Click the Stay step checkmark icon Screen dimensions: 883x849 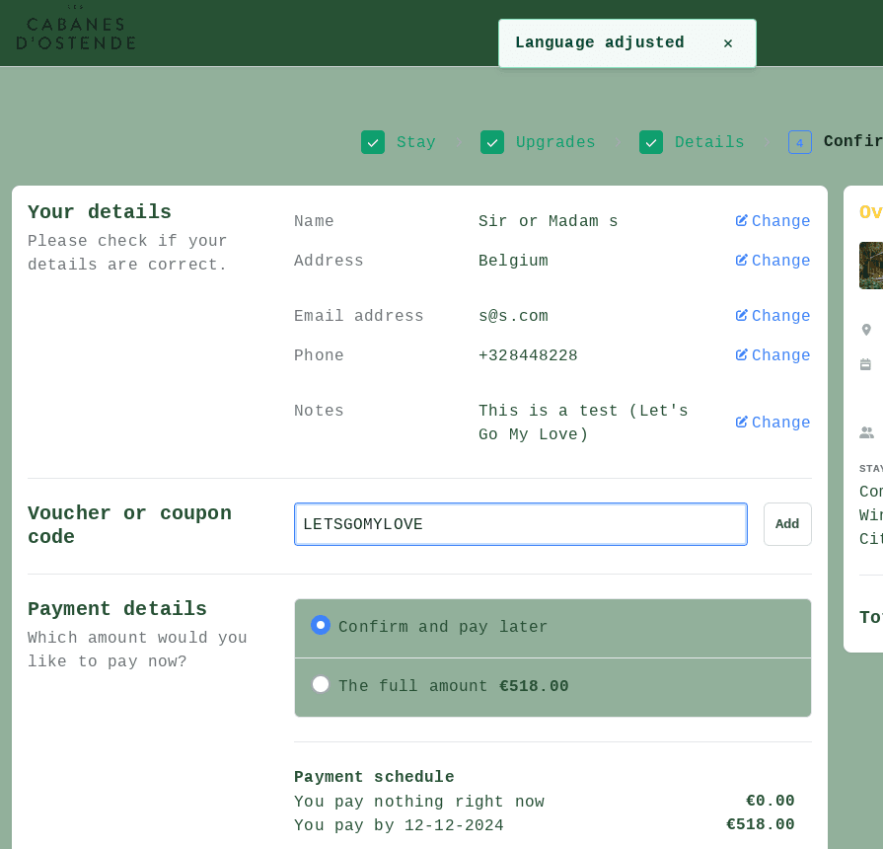(373, 142)
